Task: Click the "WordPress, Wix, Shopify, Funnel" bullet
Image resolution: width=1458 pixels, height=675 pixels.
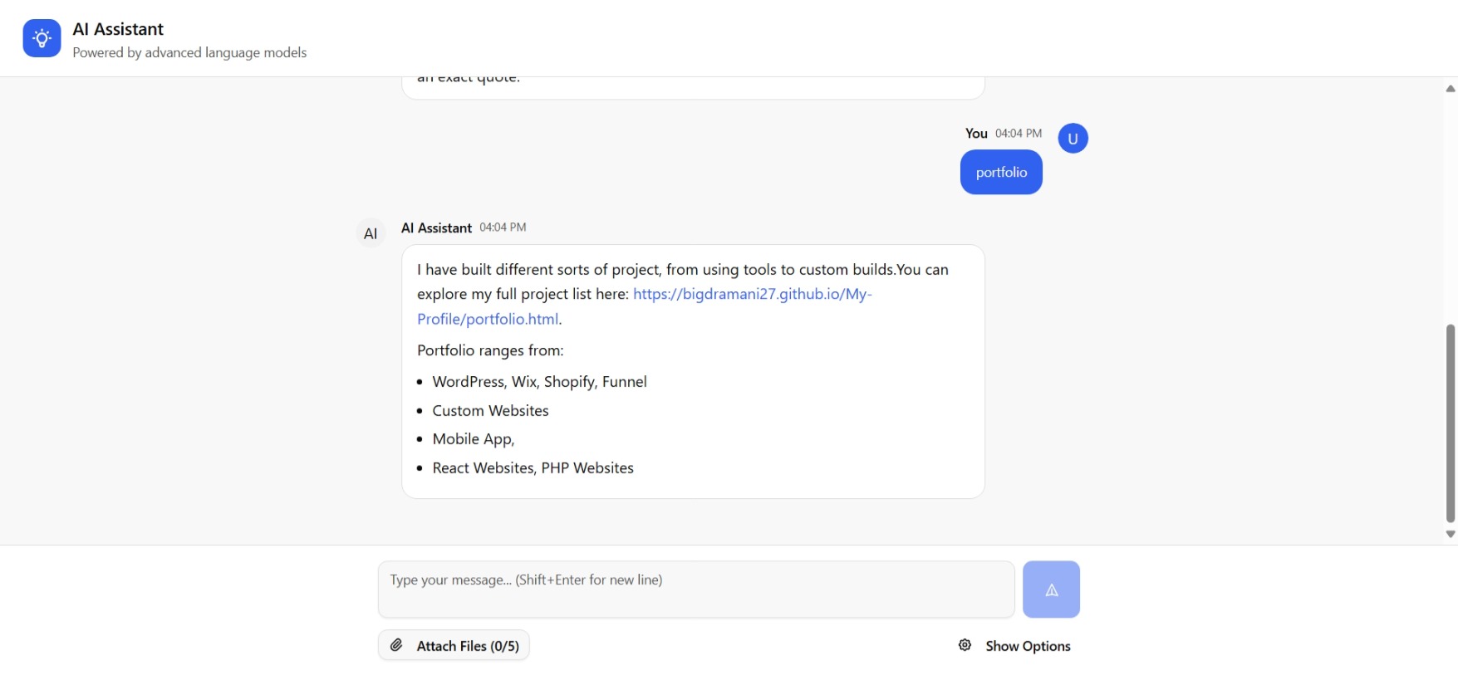Action: pyautogui.click(x=539, y=382)
